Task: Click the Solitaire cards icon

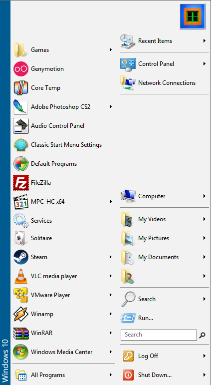Action: [21, 238]
